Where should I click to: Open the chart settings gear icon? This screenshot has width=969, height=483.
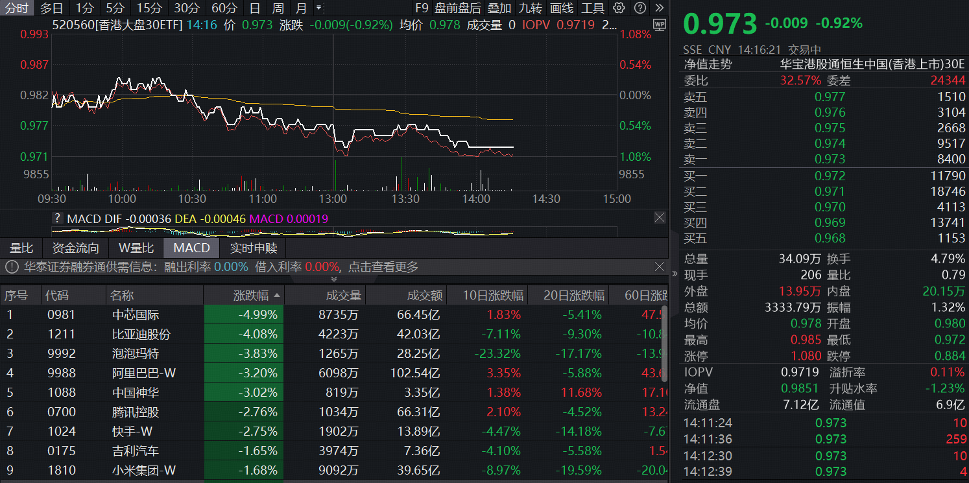click(621, 8)
